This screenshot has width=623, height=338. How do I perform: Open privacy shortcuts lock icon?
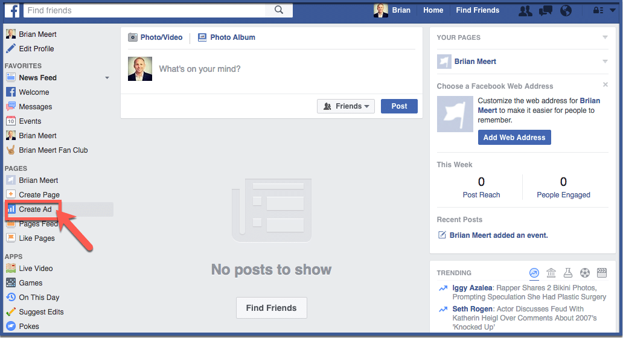(598, 10)
